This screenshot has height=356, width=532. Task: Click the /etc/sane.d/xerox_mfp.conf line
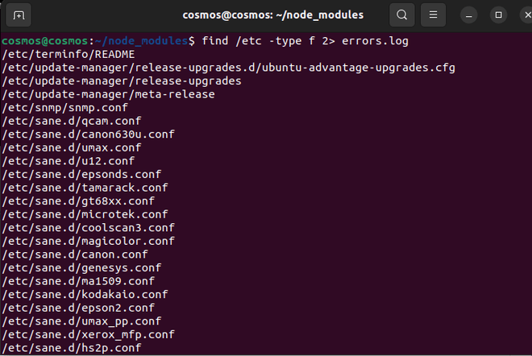point(89,334)
